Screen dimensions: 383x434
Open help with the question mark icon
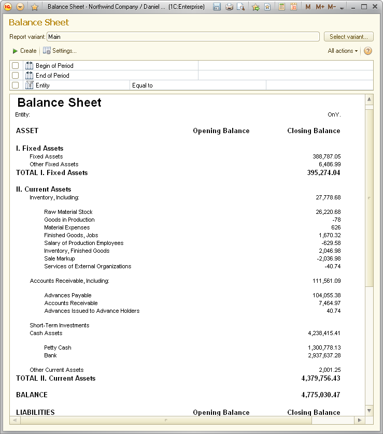pyautogui.click(x=368, y=51)
